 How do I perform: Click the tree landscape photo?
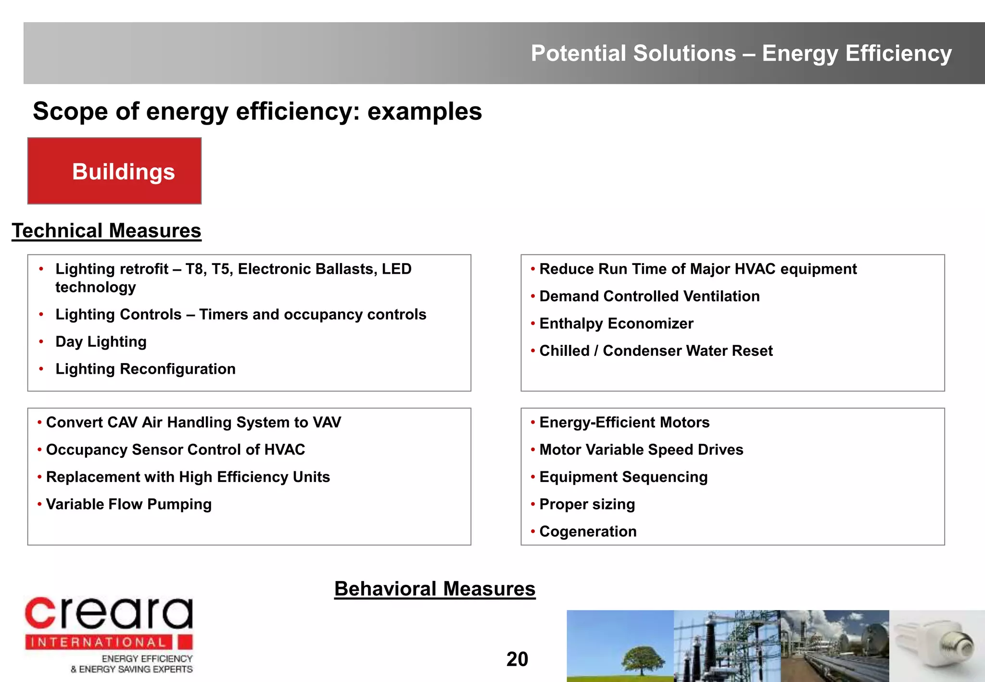(620, 646)
